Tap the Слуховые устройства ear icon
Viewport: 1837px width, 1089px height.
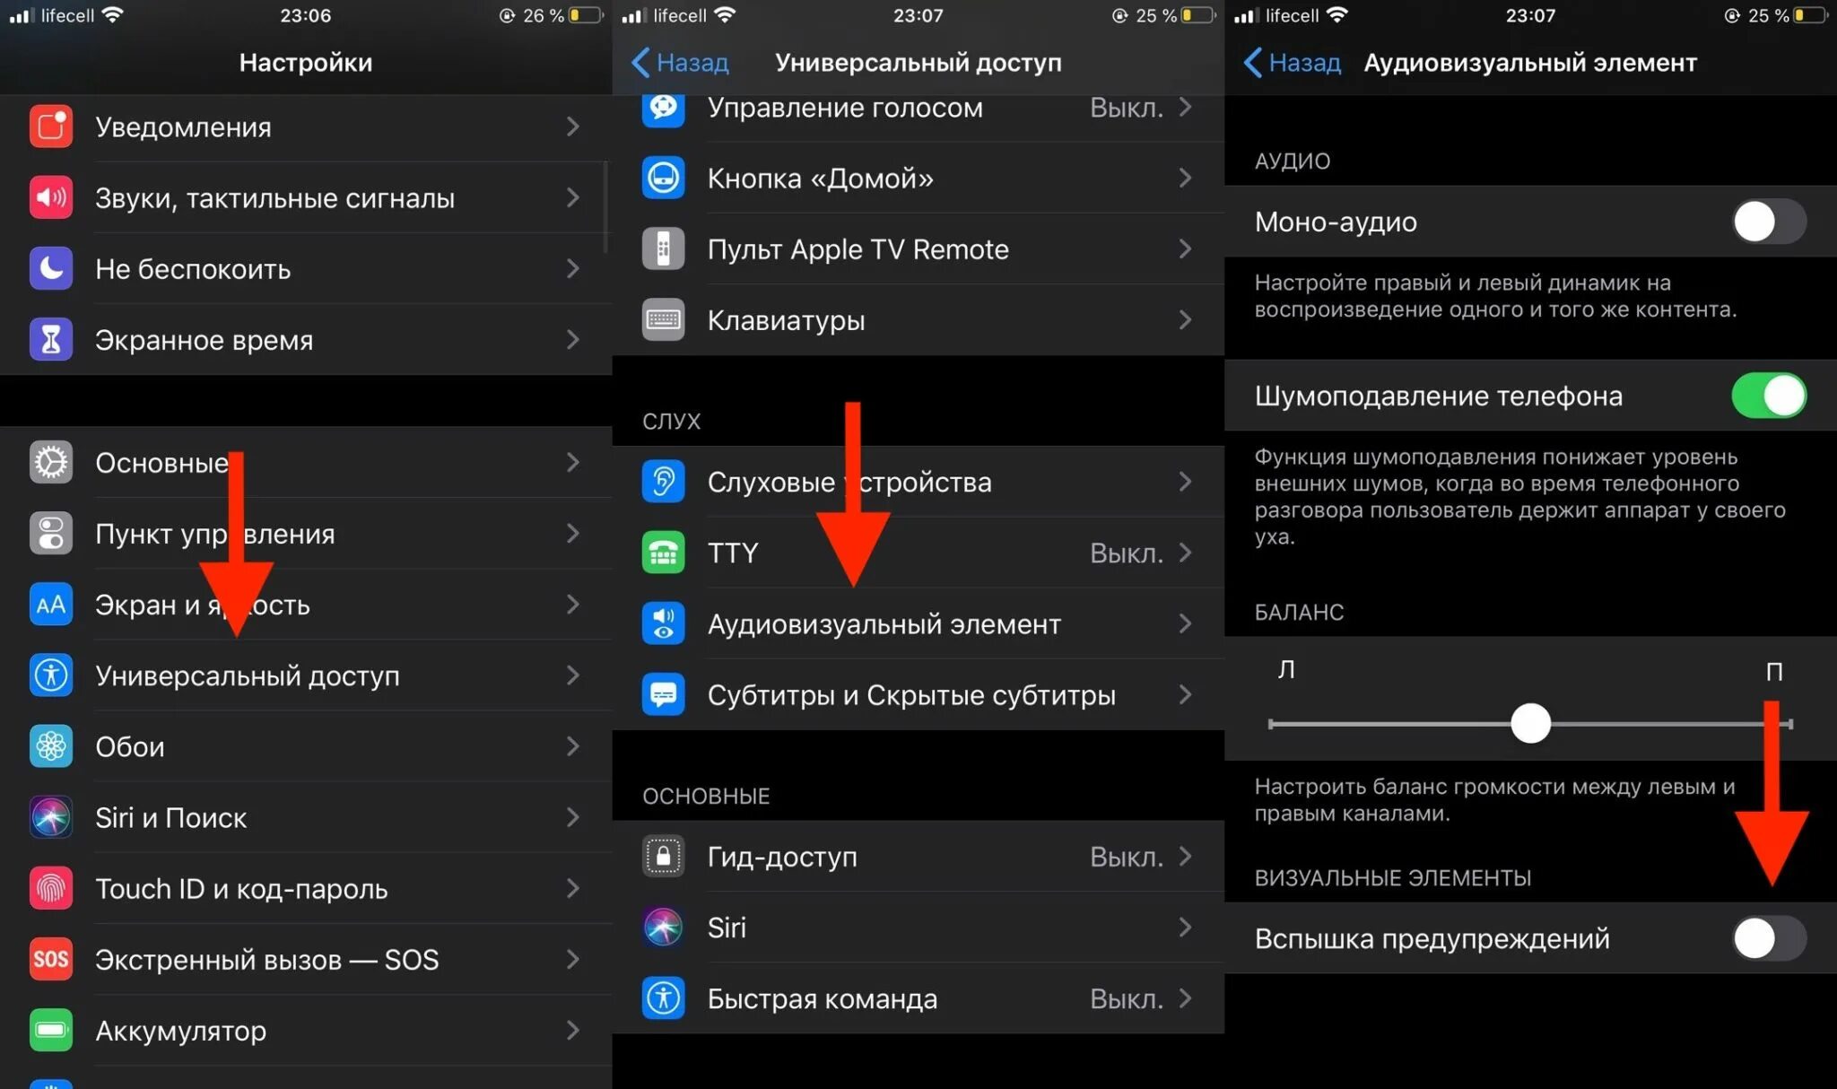tap(663, 482)
